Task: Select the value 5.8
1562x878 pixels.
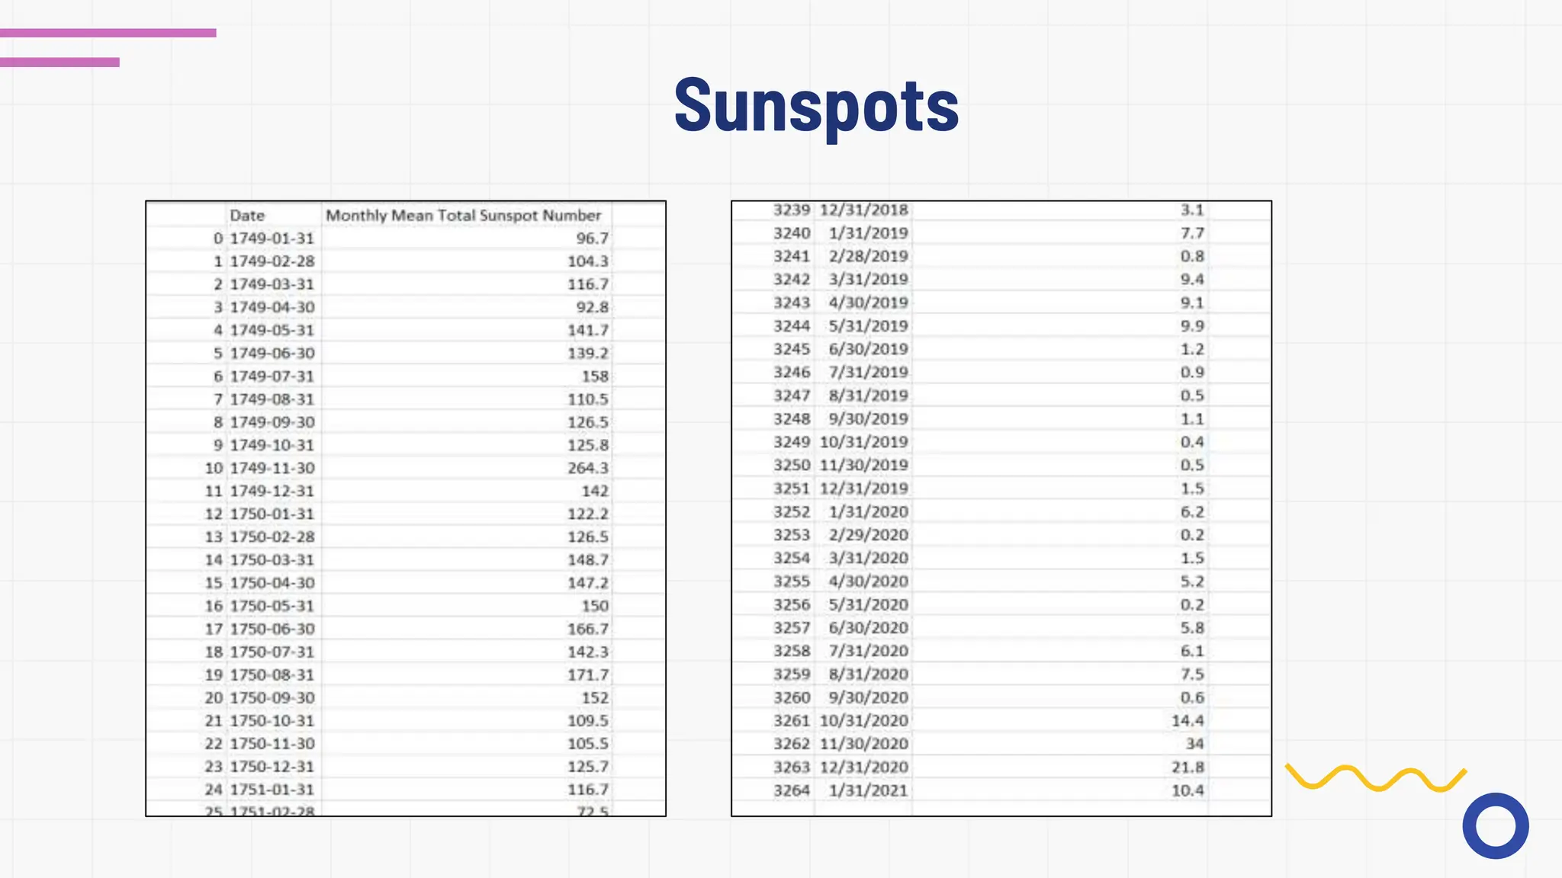Action: click(1192, 628)
